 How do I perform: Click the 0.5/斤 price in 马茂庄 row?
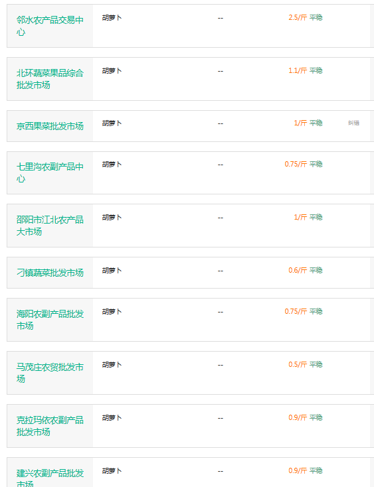(x=298, y=364)
